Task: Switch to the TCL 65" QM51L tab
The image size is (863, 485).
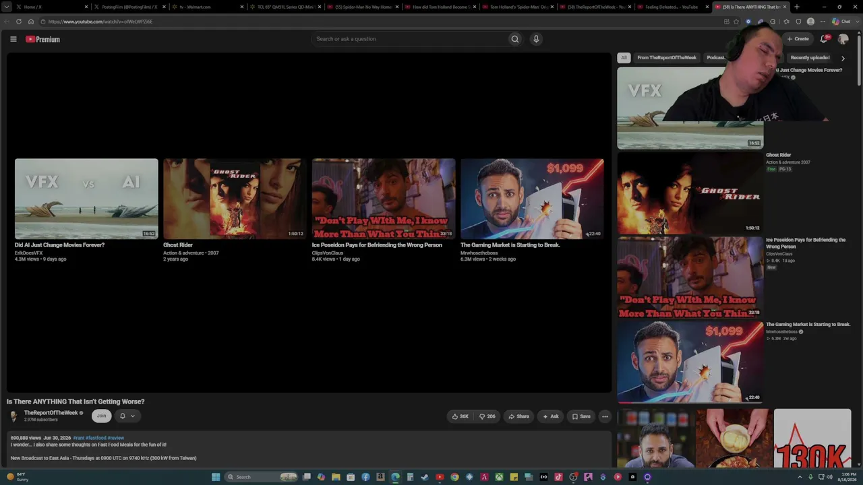Action: (286, 7)
